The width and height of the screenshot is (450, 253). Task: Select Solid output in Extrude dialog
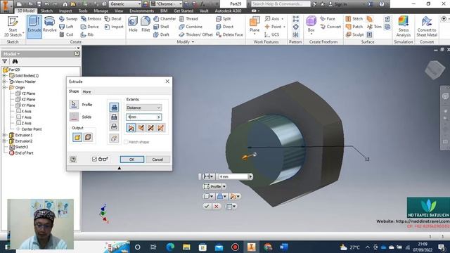[x=77, y=137]
